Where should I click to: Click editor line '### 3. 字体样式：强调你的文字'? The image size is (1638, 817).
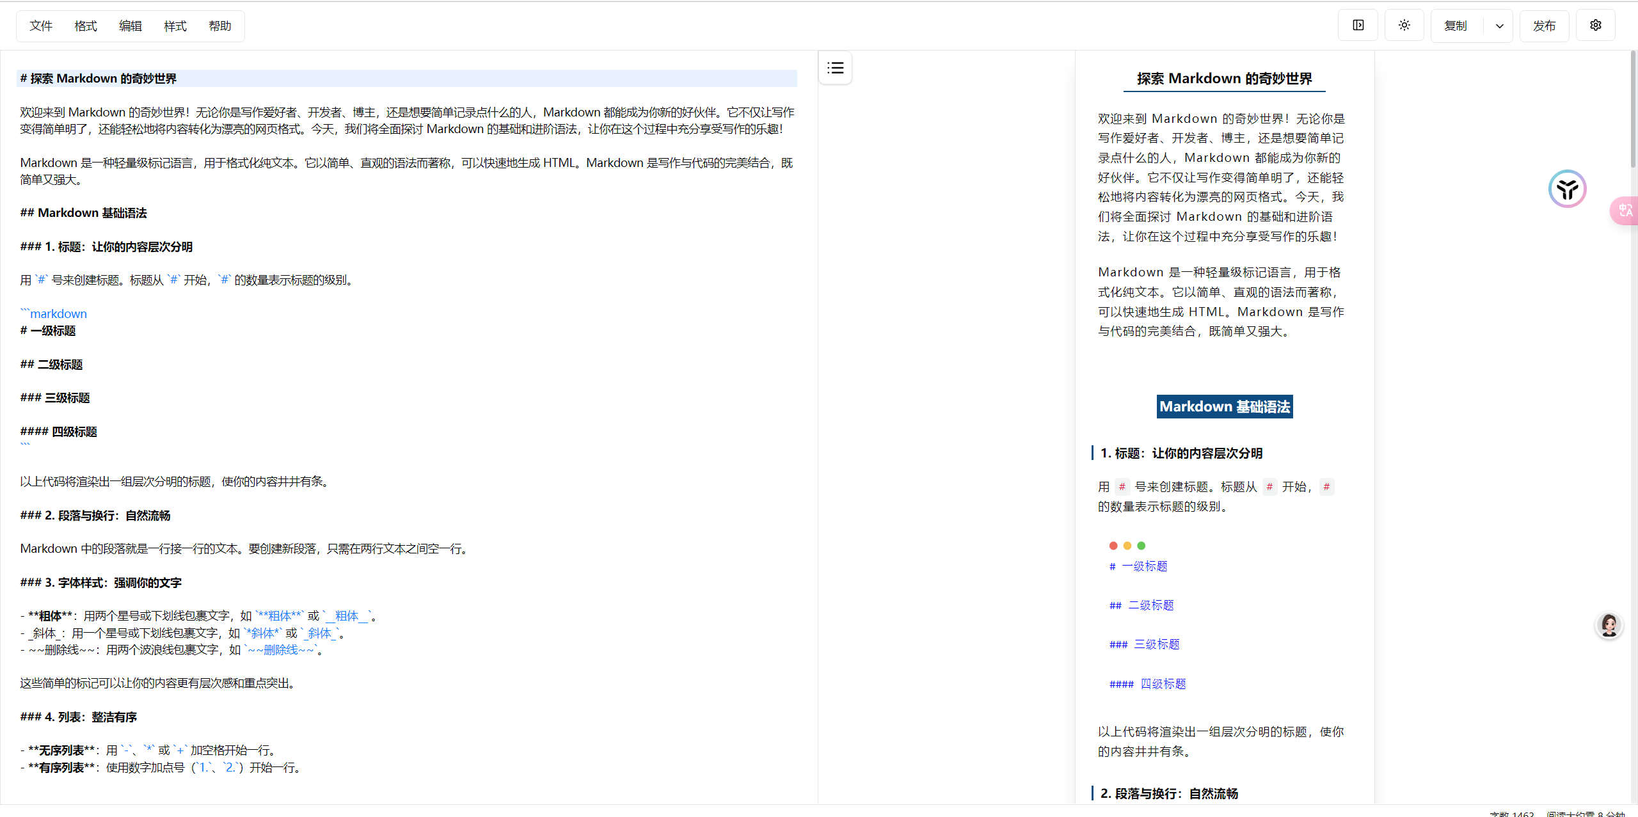[101, 583]
